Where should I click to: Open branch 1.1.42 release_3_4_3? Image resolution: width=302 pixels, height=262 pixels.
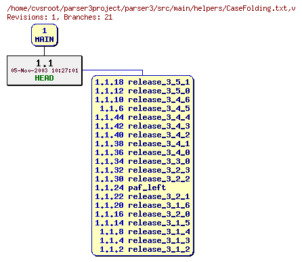click(x=142, y=126)
